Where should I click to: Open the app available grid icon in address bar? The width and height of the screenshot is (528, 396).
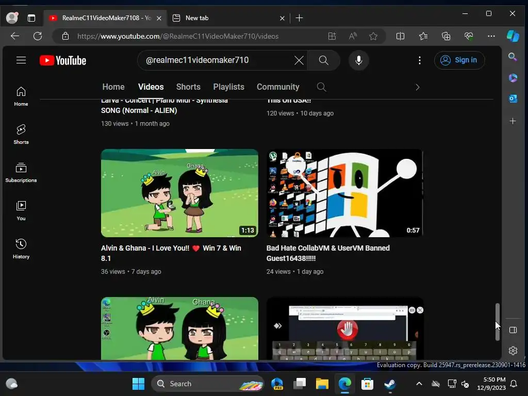tap(332, 36)
